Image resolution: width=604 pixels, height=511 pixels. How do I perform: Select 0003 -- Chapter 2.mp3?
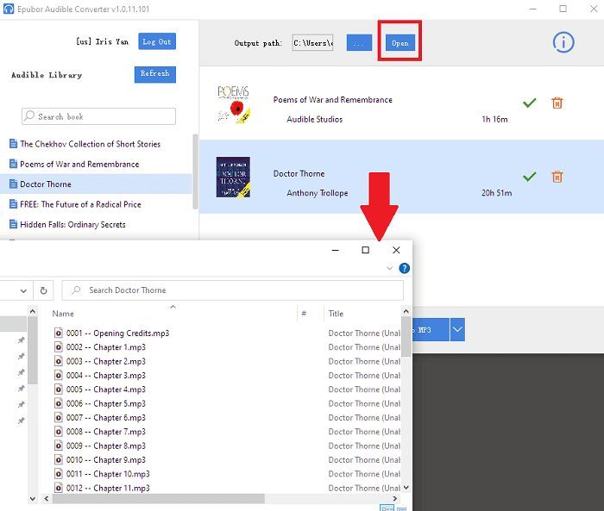click(x=106, y=361)
